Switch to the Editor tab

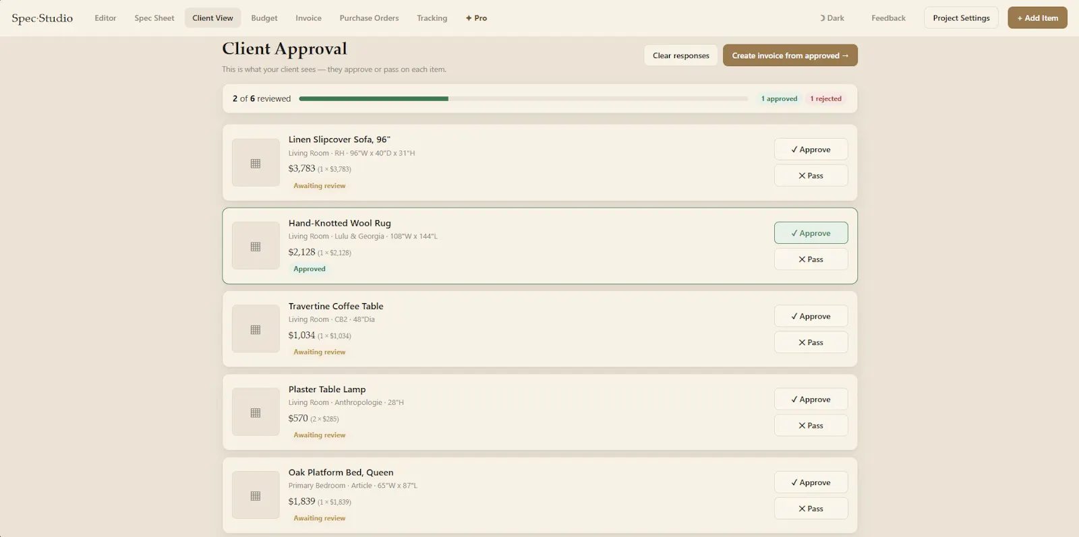[x=105, y=18]
